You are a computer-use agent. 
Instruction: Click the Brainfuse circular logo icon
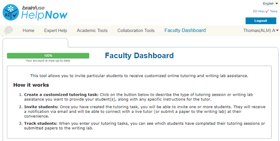[x=11, y=13]
